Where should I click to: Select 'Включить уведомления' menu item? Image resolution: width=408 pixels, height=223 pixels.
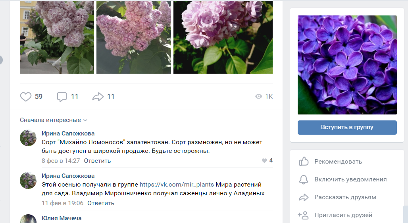[x=350, y=179]
